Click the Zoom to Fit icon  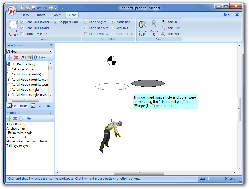[x=143, y=25]
